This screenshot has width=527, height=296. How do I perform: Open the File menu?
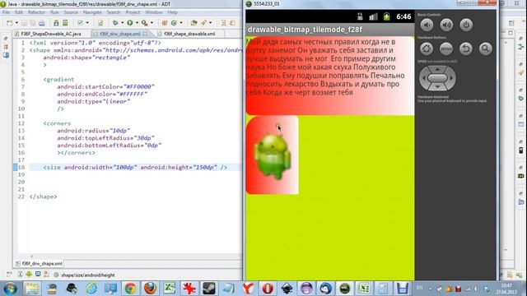[x=6, y=12]
